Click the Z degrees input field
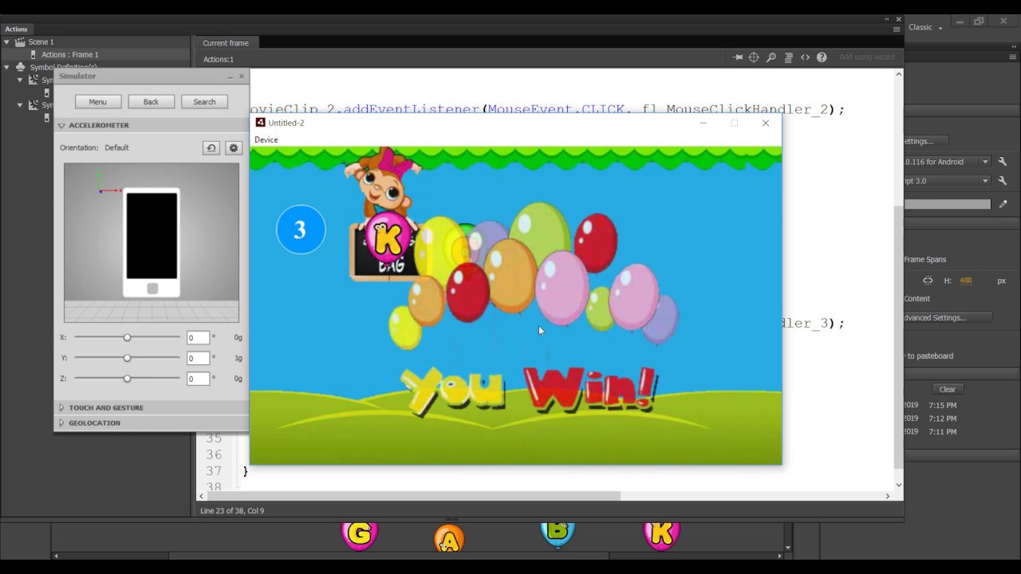The image size is (1021, 574). tap(197, 379)
